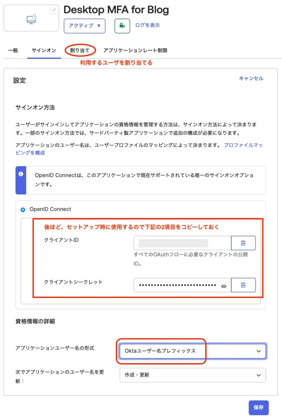The height and width of the screenshot is (419, 282).
Task: Copy the クライアントシークレット with clipboard icon
Action: (243, 285)
